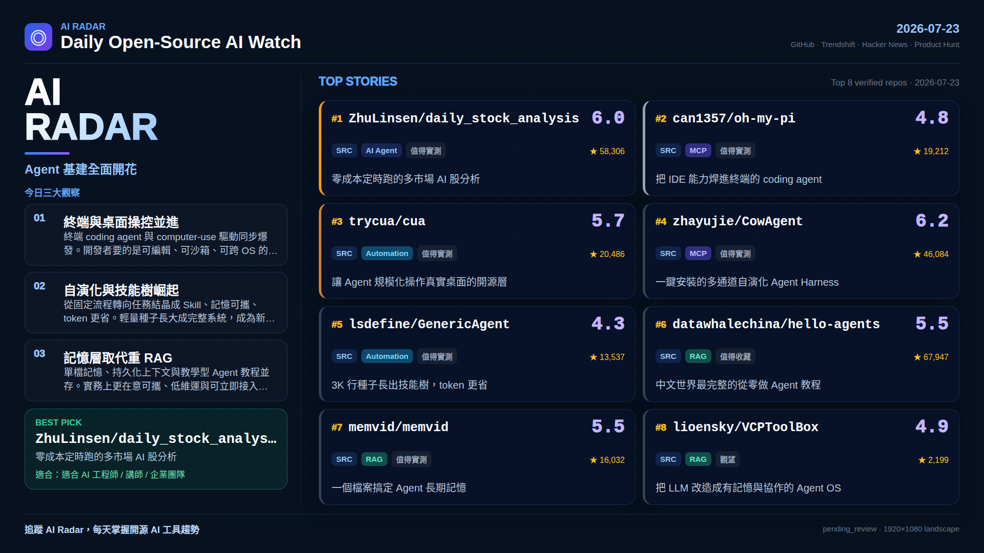This screenshot has height=553, width=984.
Task: Click the SRC tag on story #1 card
Action: point(344,151)
